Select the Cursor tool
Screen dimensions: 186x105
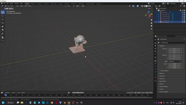3,16
